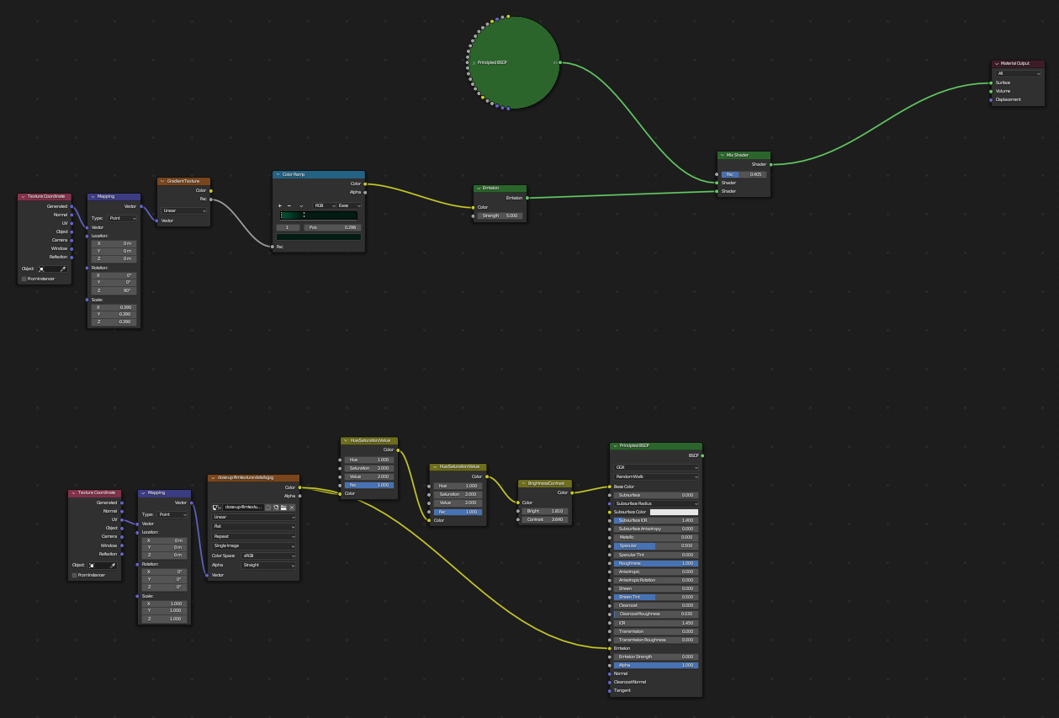Collapse the Color Ramp node header chevron
This screenshot has height=718, width=1059.
point(279,174)
